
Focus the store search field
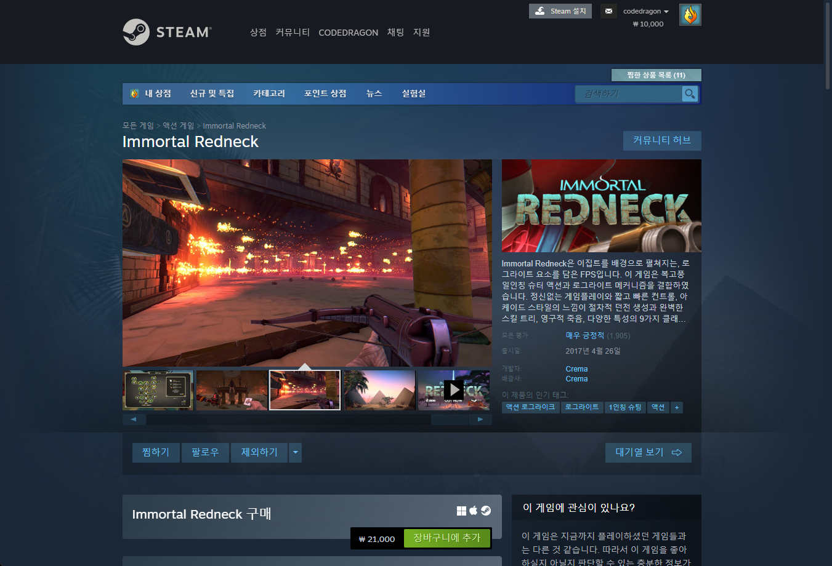[629, 94]
